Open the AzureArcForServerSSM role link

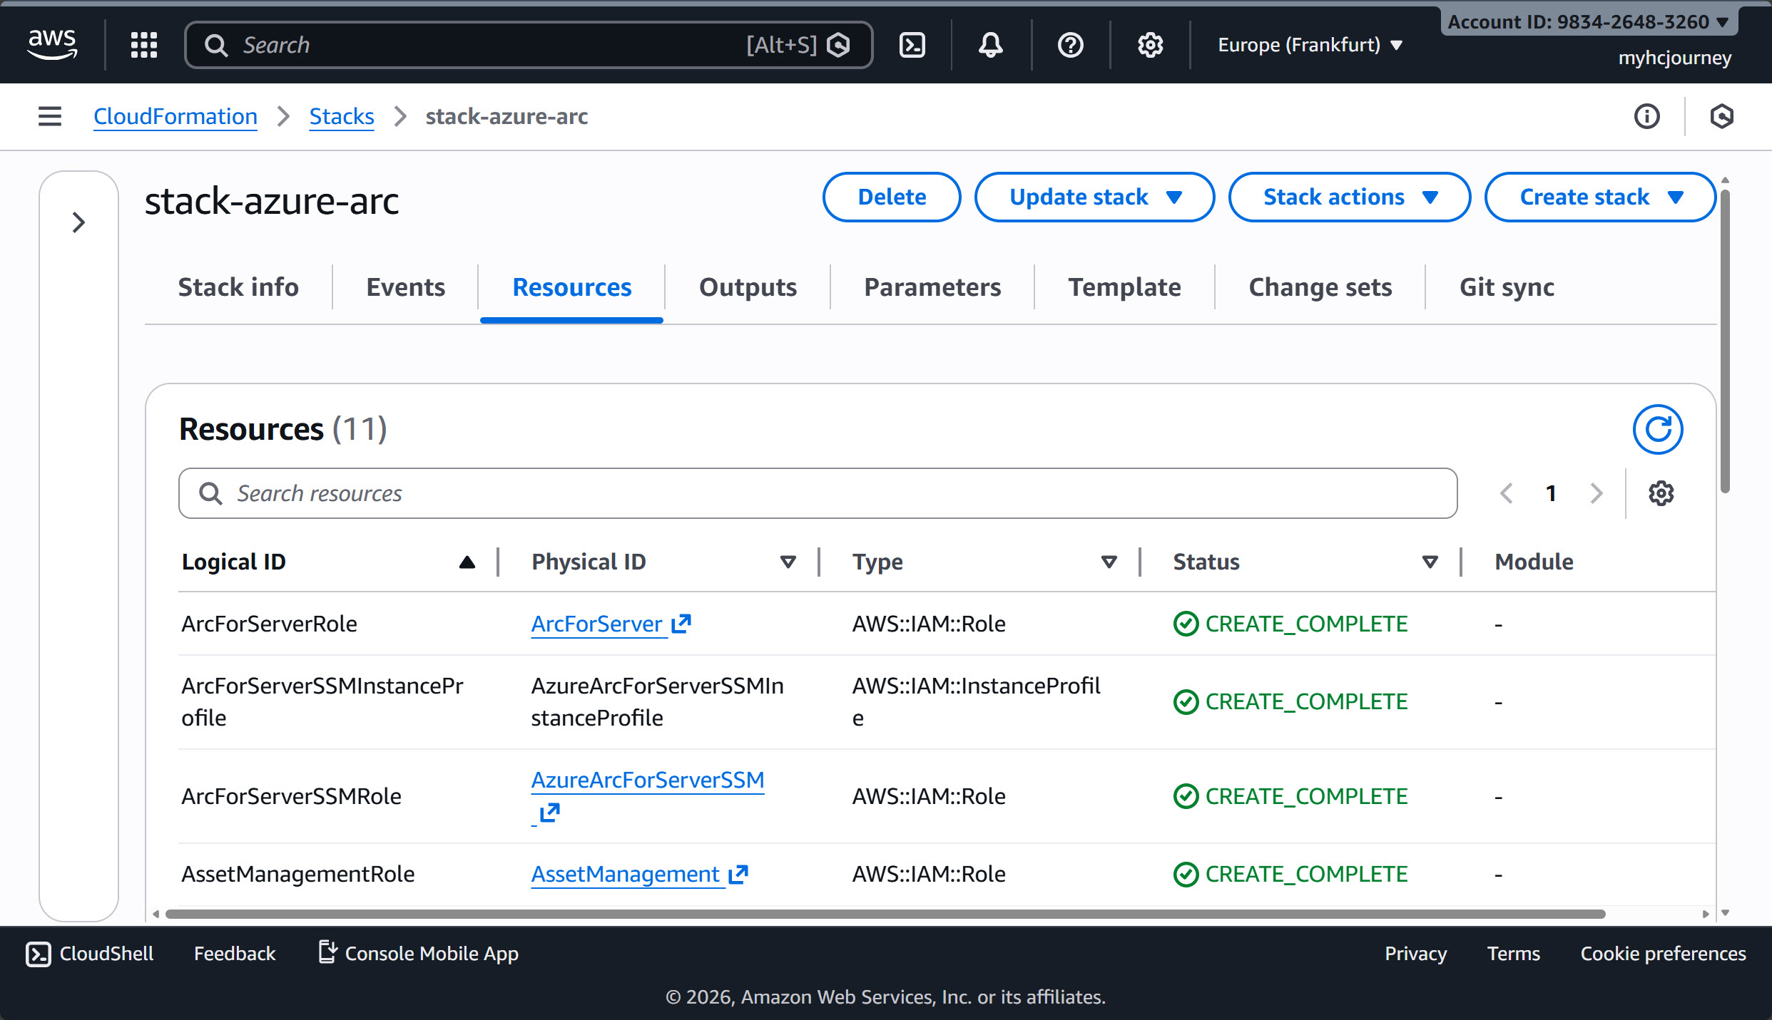click(647, 780)
